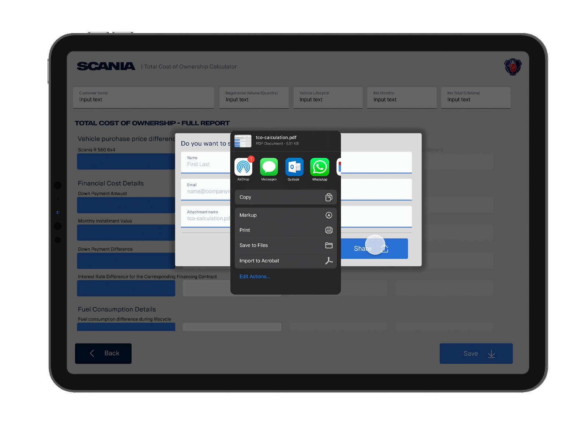Click the Back chevron icon
Viewport: 579px width, 423px height.
point(92,353)
